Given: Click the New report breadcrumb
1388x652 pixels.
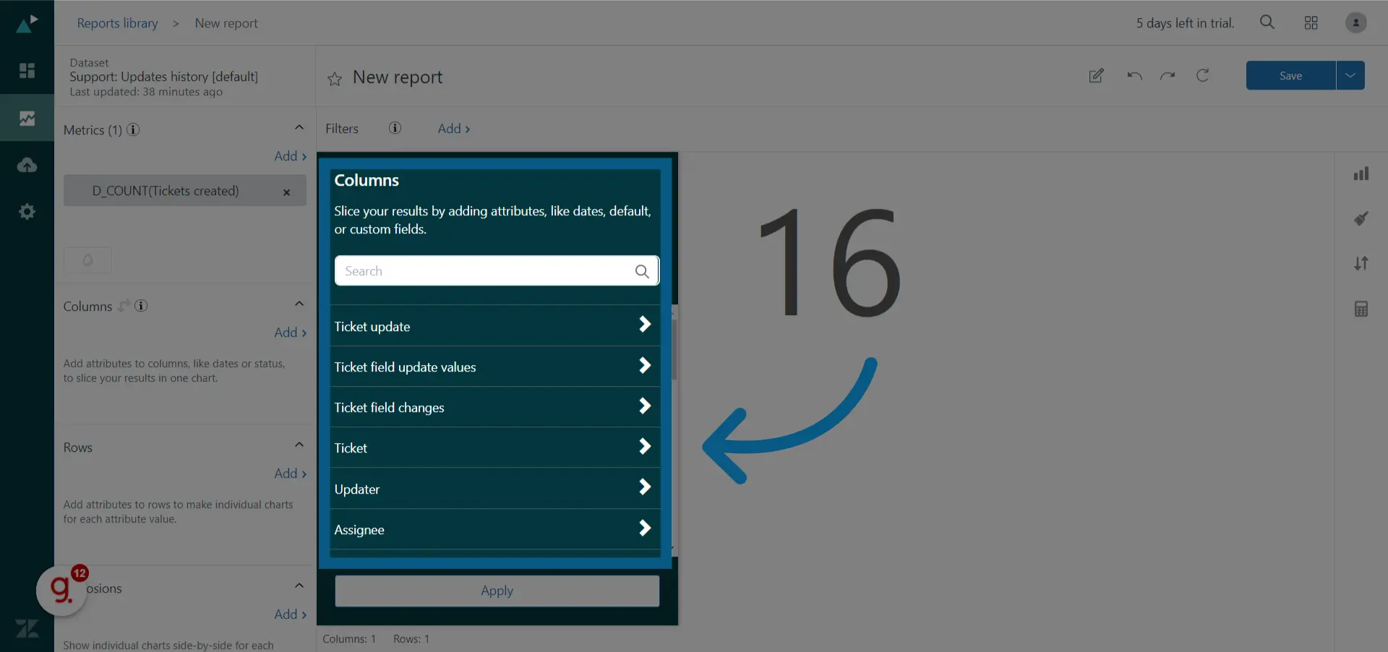Looking at the screenshot, I should click(x=226, y=23).
